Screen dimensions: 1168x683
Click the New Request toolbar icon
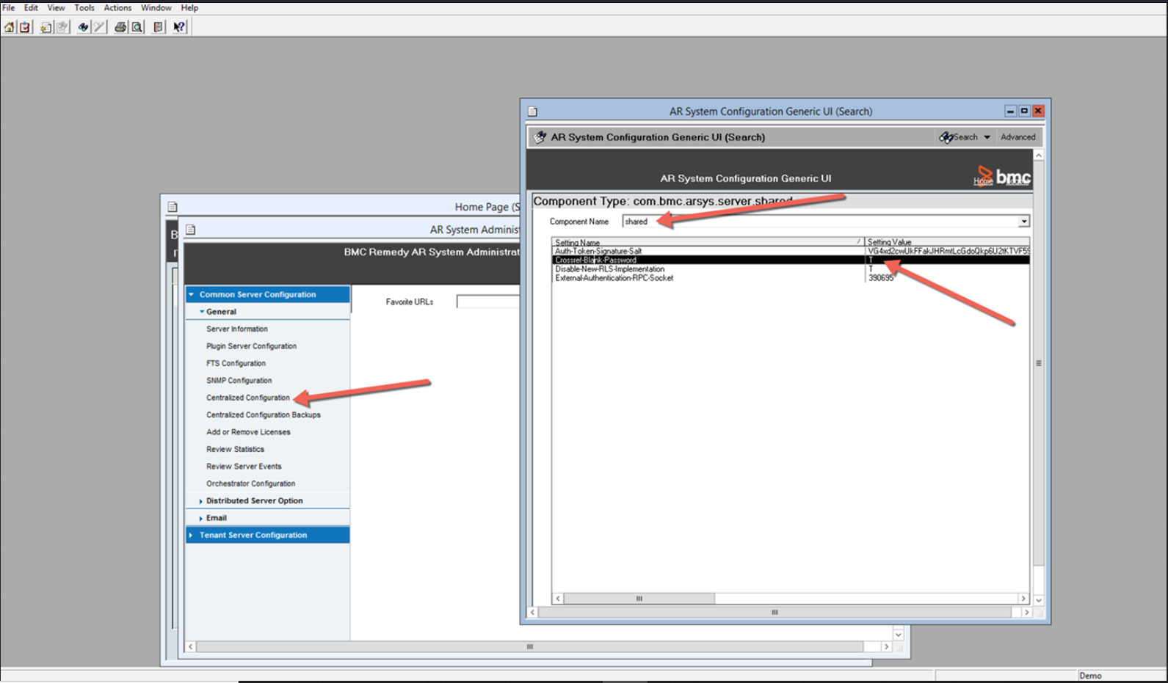click(x=46, y=27)
